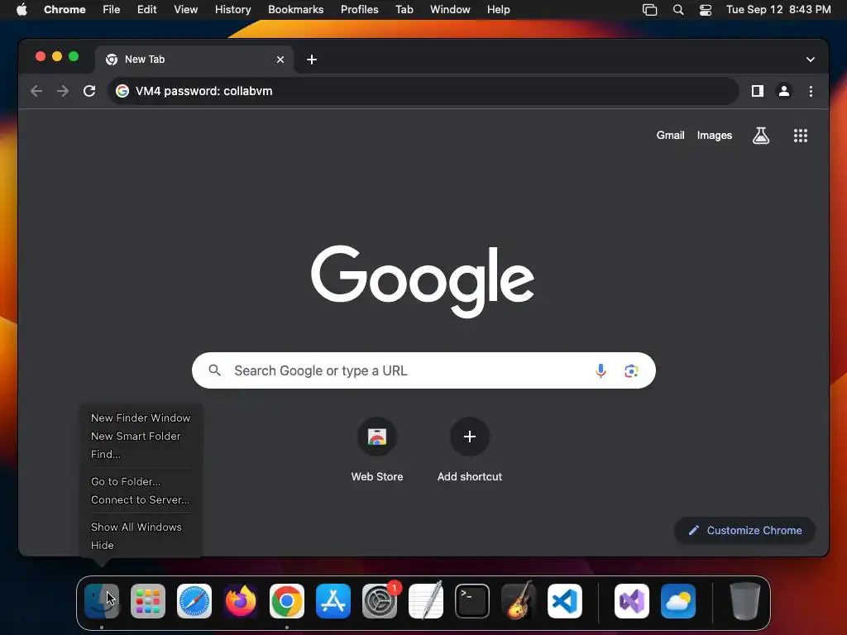Open Control Center in the menu bar
The height and width of the screenshot is (635, 847).
(x=706, y=10)
